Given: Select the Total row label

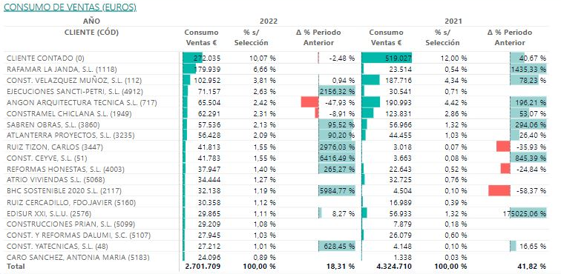Looking at the screenshot, I should (x=16, y=266).
